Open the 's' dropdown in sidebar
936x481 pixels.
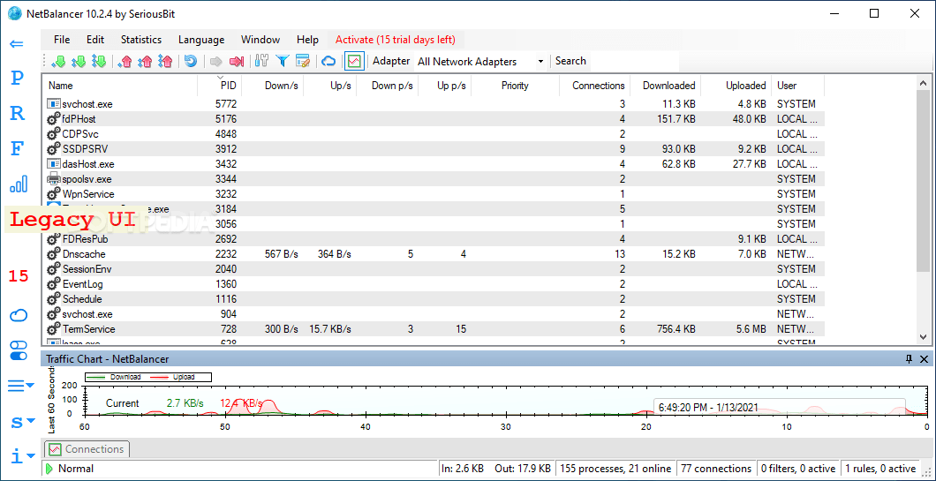[21, 422]
